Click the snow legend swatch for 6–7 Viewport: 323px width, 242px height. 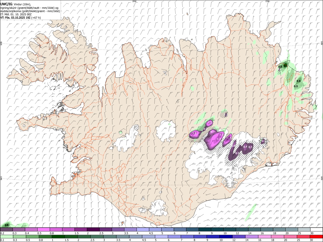click(x=180, y=229)
